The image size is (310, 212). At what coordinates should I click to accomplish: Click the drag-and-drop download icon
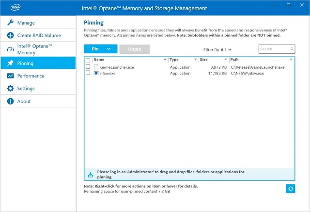91,174
